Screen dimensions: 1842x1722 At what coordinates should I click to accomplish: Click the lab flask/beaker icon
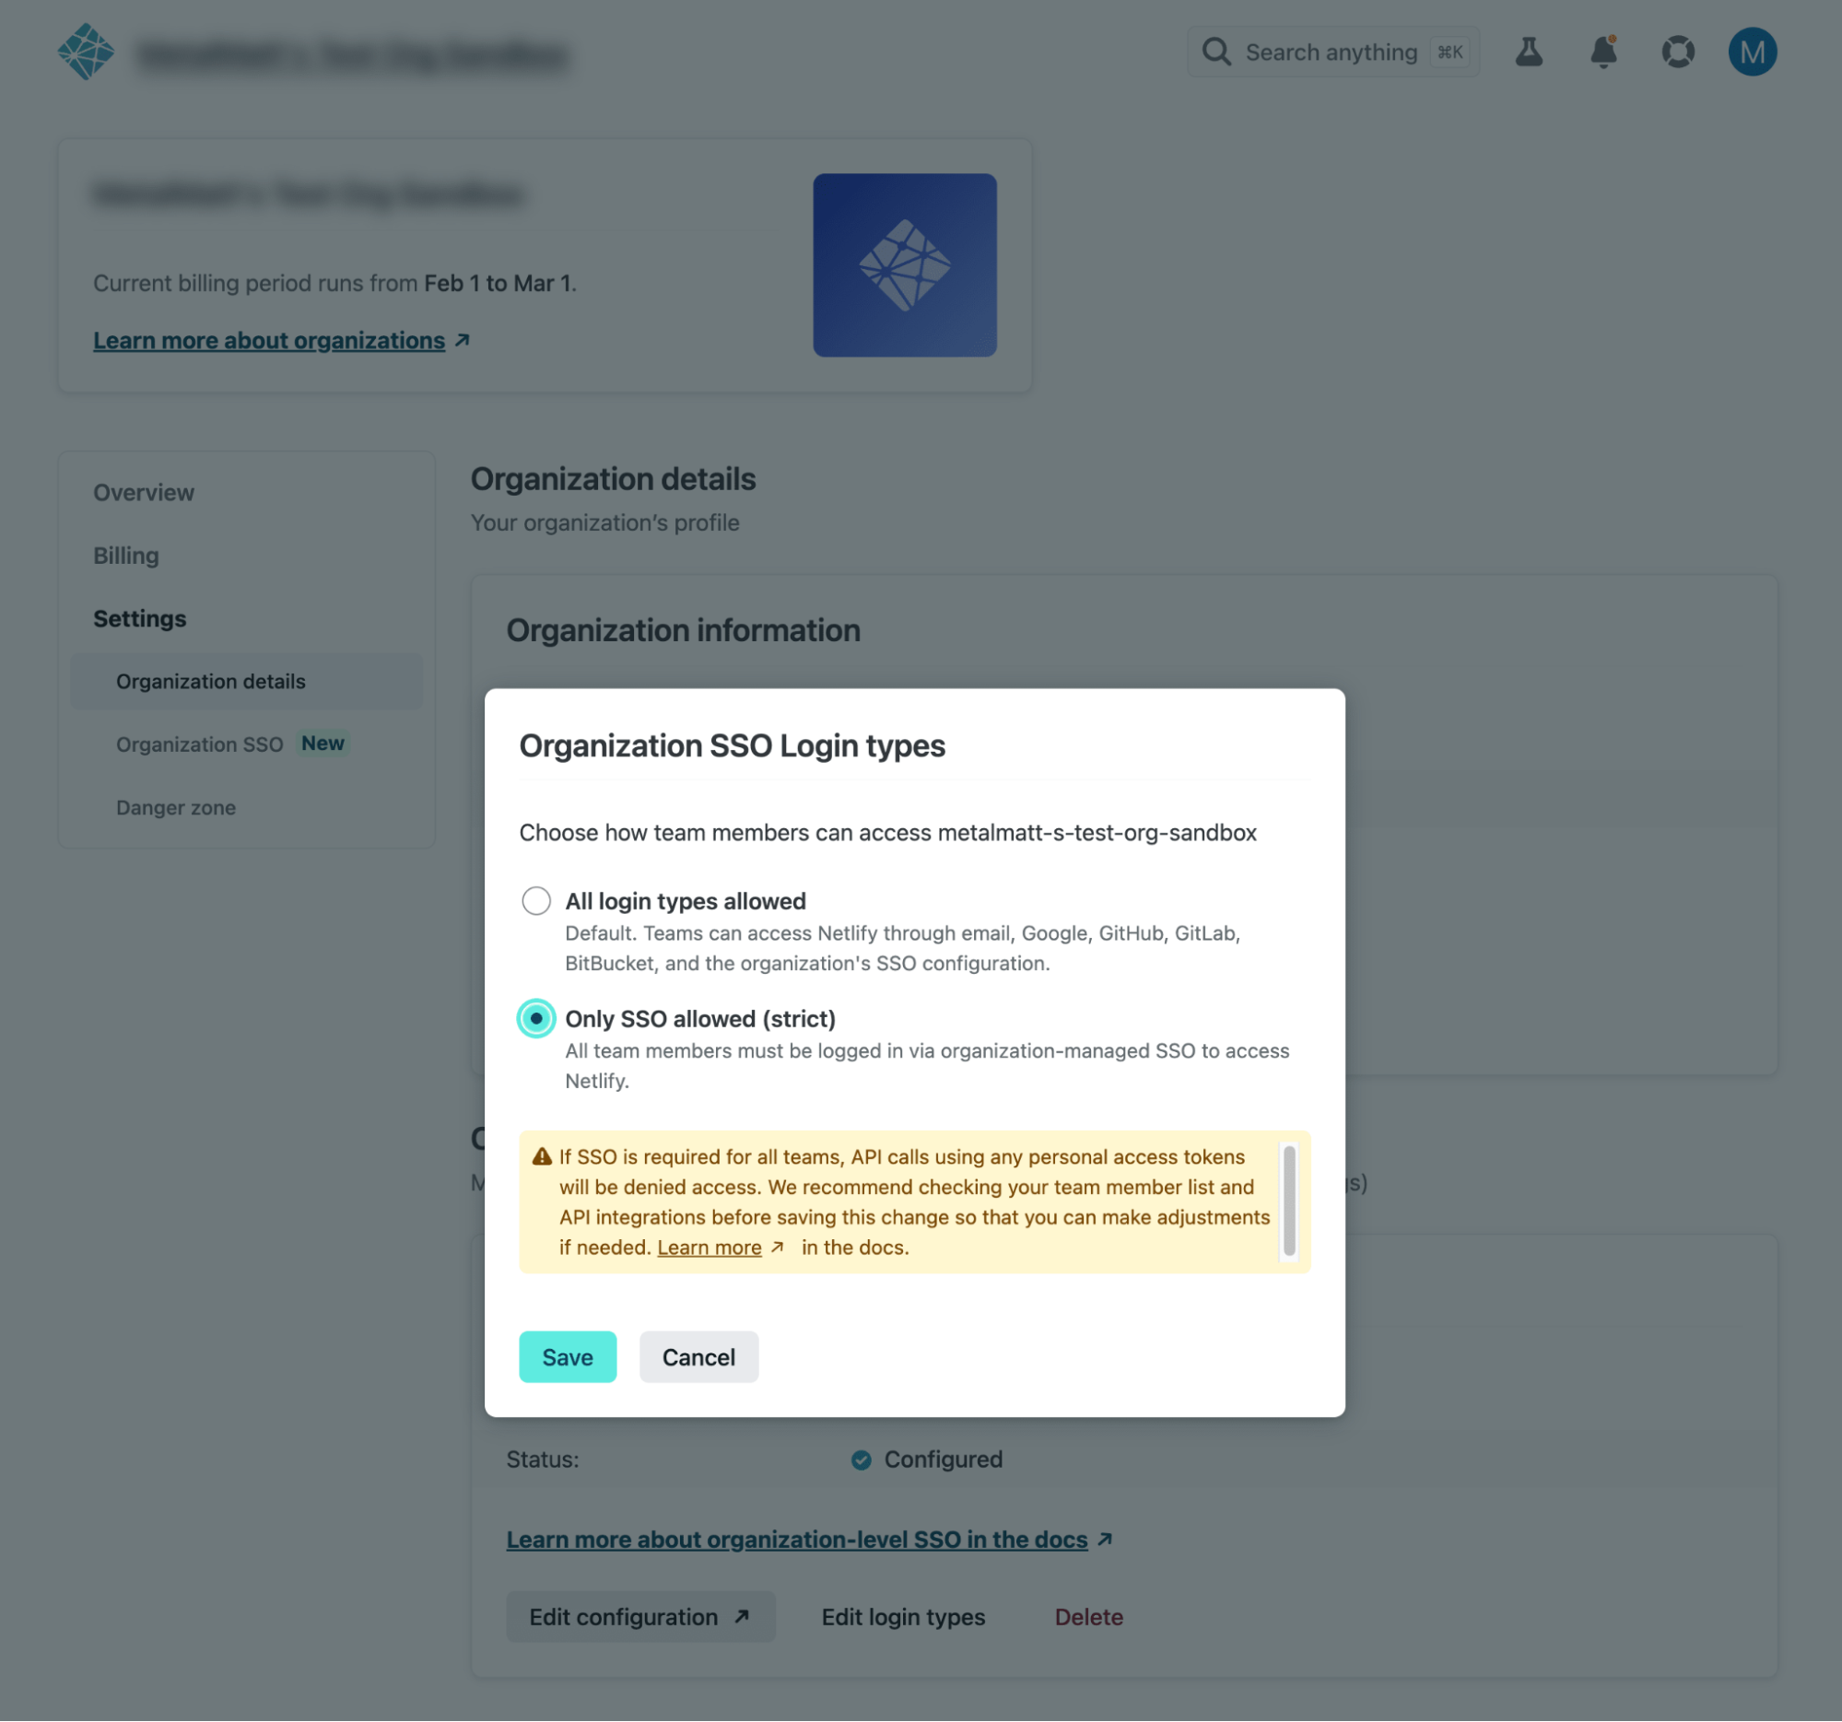(x=1530, y=52)
